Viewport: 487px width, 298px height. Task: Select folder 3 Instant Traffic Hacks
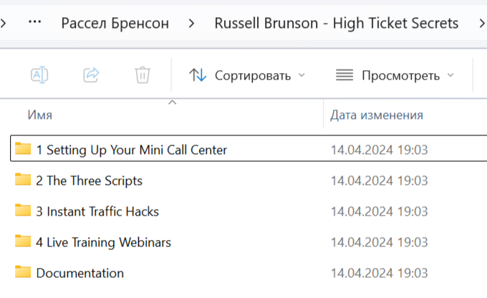coord(97,211)
